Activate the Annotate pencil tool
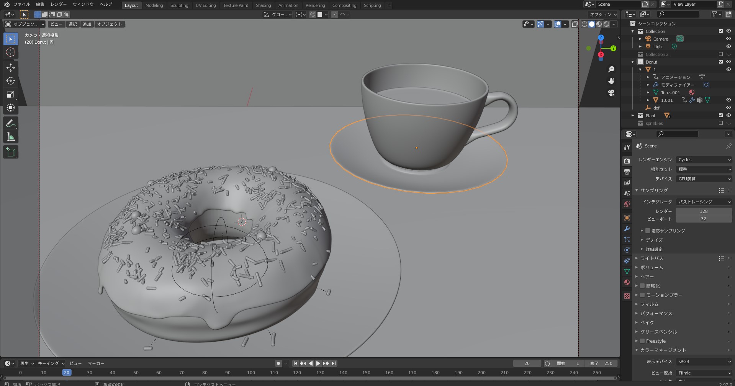735x386 pixels. [x=11, y=123]
